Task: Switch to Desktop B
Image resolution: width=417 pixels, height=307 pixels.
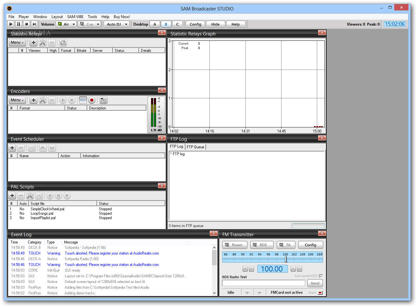Action: pyautogui.click(x=166, y=24)
